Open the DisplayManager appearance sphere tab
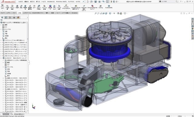 pyautogui.click(x=18, y=17)
